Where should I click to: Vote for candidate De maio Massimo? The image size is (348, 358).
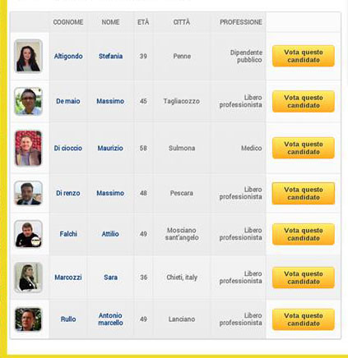point(304,101)
